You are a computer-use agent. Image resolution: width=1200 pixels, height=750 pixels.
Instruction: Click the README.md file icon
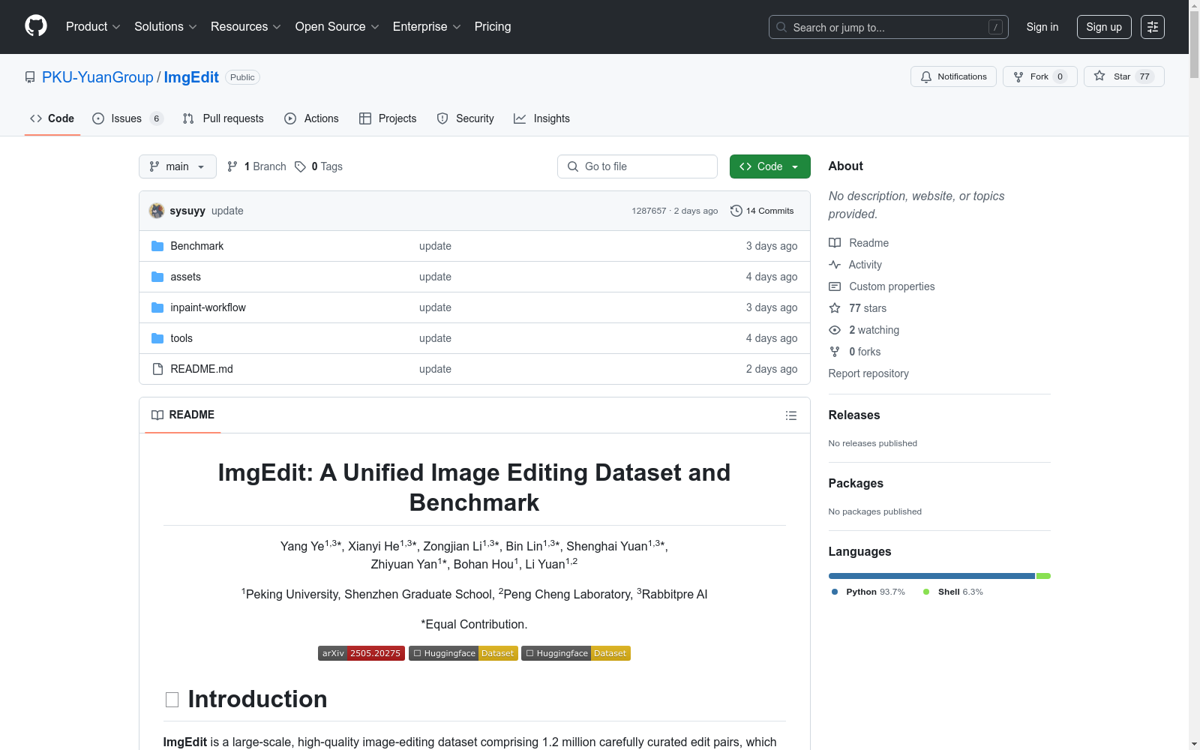coord(157,369)
